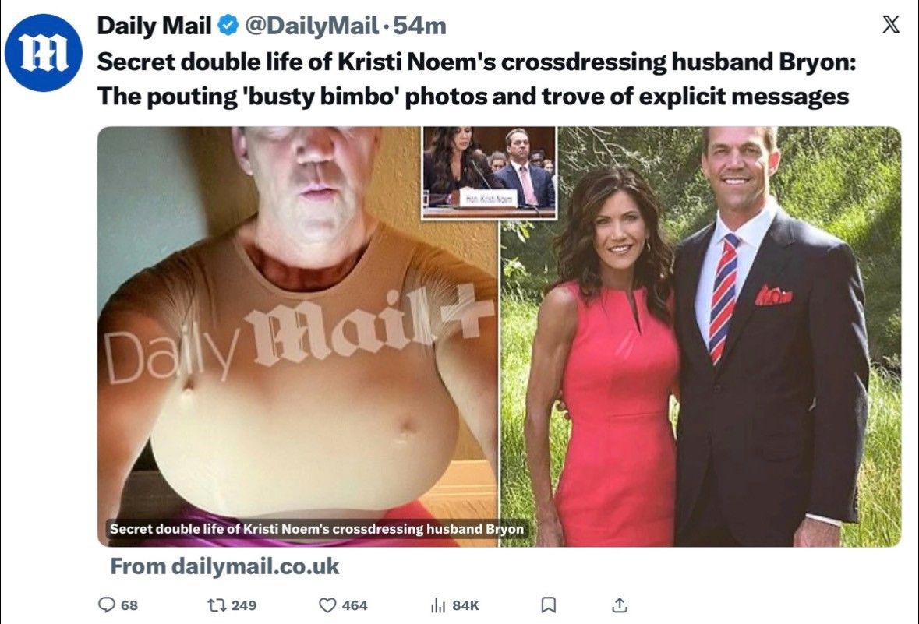Viewport: 919px width, 624px height.
Task: Like the post with the heart
Action: click(x=327, y=605)
